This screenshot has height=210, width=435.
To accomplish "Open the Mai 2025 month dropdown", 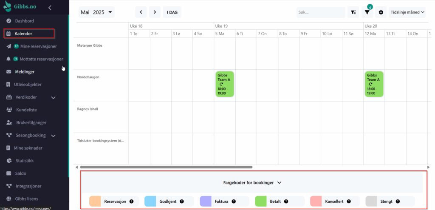I will pos(96,12).
